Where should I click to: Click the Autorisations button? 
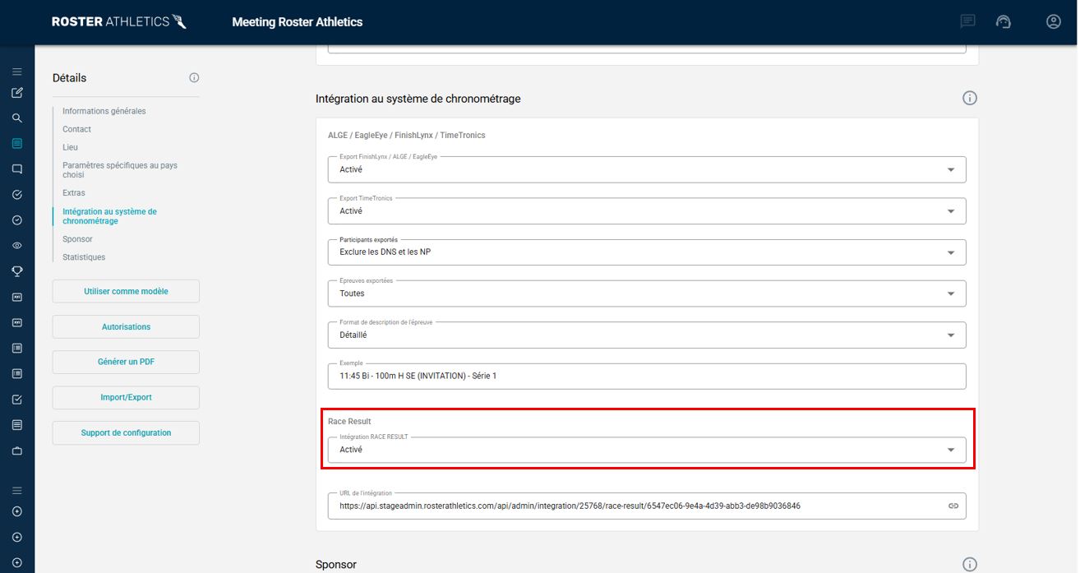[126, 326]
